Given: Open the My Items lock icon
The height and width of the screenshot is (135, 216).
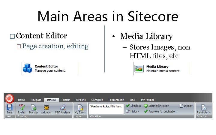Looking at the screenshot, I should pyautogui.click(x=80, y=107).
